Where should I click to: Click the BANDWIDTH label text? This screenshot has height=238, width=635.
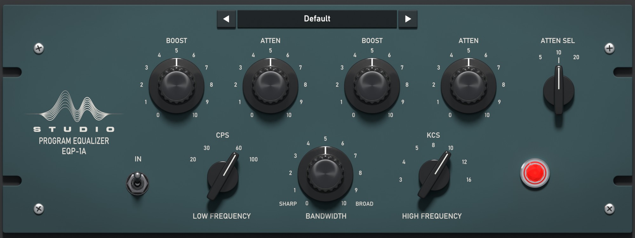click(326, 216)
